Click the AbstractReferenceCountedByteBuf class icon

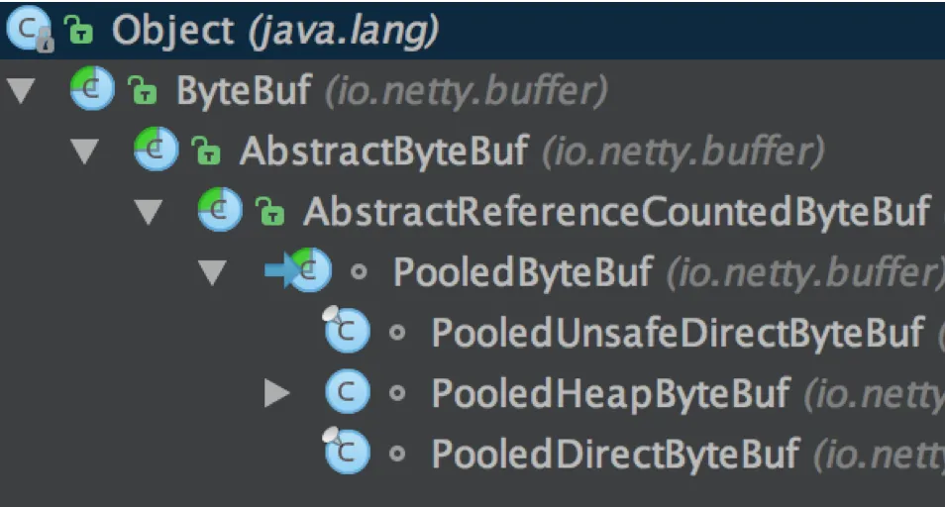click(219, 210)
